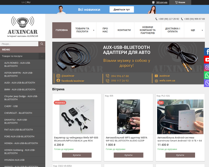Open the ТОВАРИ ТА ПОСЛУГИ nav item
This screenshot has height=167, width=209.
coord(82,30)
